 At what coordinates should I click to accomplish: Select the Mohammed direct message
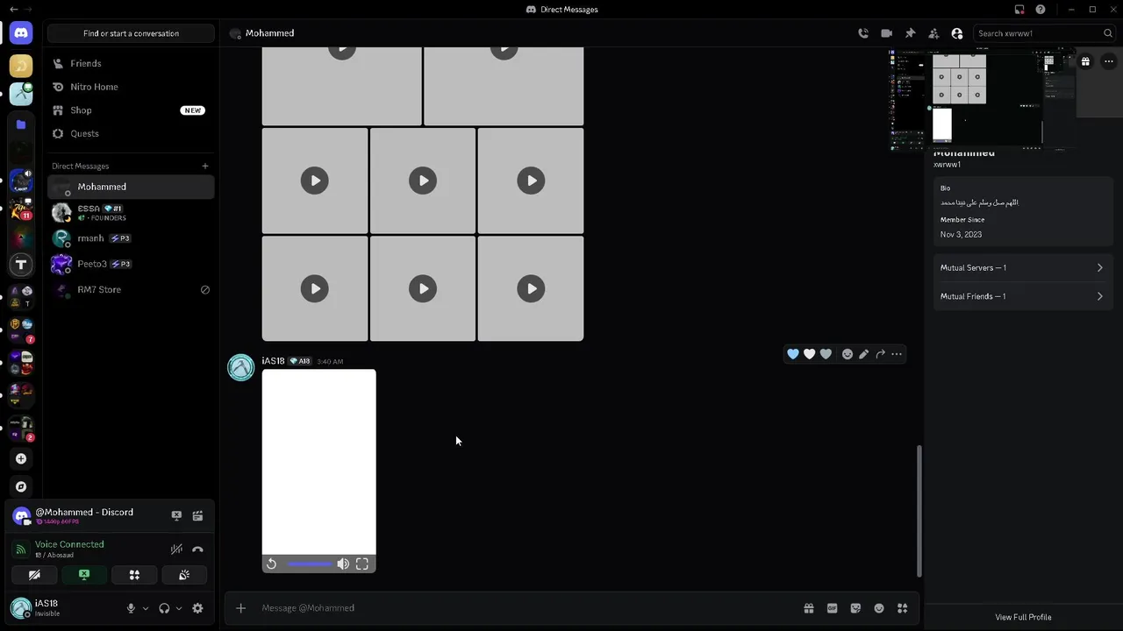pos(131,187)
